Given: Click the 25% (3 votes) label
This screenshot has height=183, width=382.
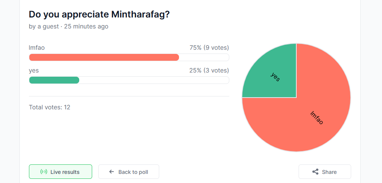Looking at the screenshot, I should (209, 70).
